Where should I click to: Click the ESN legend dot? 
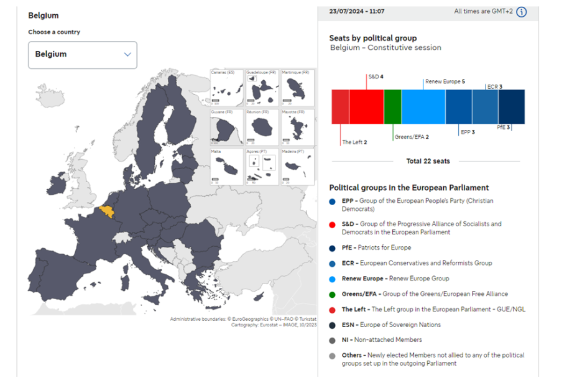[x=332, y=325]
